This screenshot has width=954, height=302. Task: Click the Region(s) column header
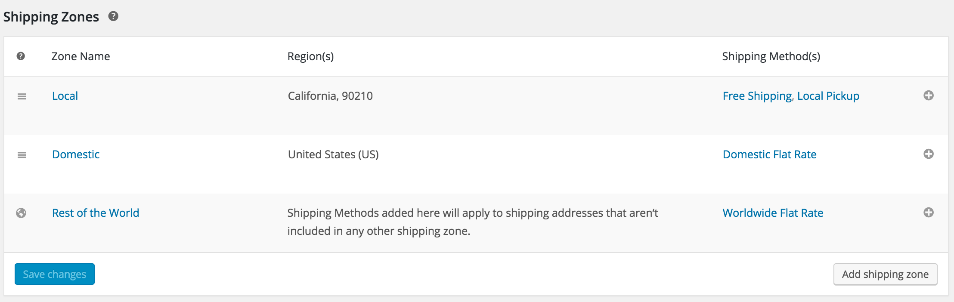click(311, 56)
